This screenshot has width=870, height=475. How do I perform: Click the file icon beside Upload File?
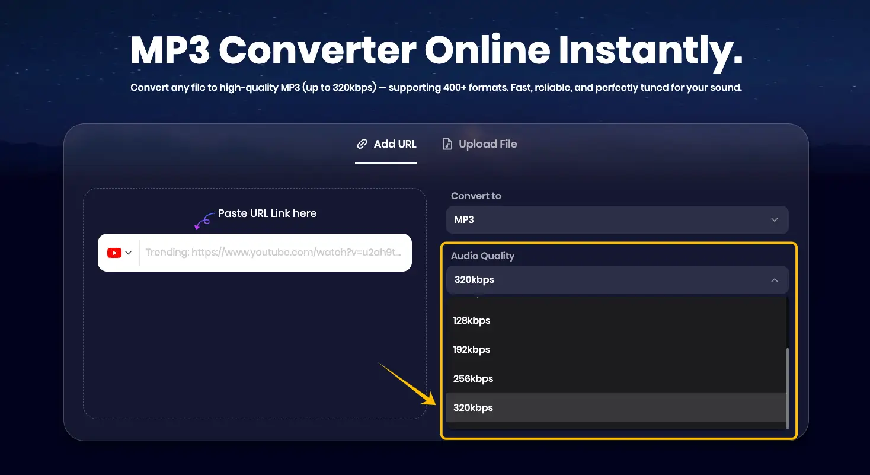click(447, 144)
